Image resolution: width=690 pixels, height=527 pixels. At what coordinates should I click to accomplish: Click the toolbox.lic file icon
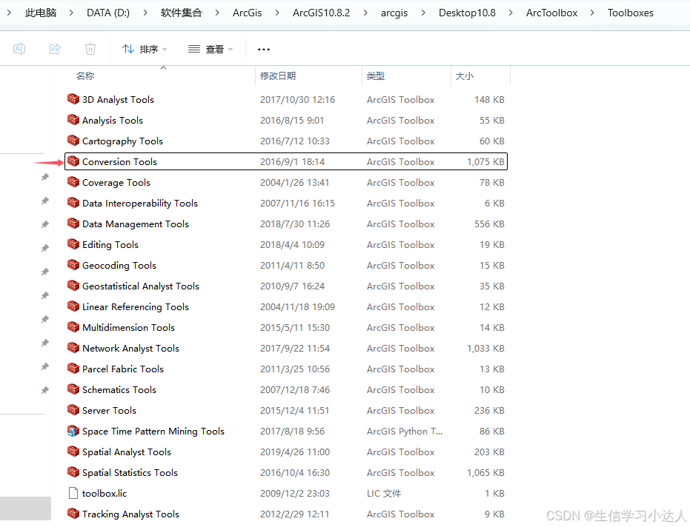[x=73, y=493]
